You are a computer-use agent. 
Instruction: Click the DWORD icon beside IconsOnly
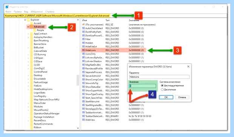(x=83, y=54)
